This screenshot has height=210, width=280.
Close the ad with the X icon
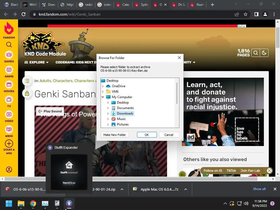[244, 26]
